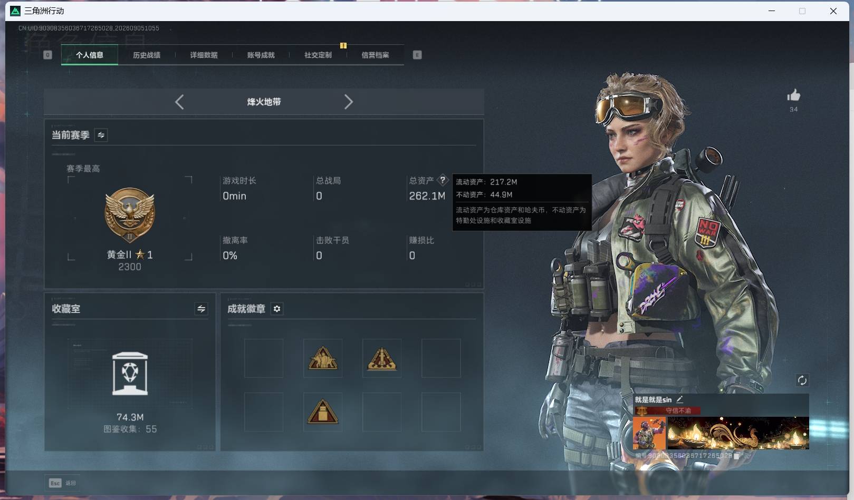Click the top-left empty badge slot
Screen dimensions: 854x500
tap(264, 358)
